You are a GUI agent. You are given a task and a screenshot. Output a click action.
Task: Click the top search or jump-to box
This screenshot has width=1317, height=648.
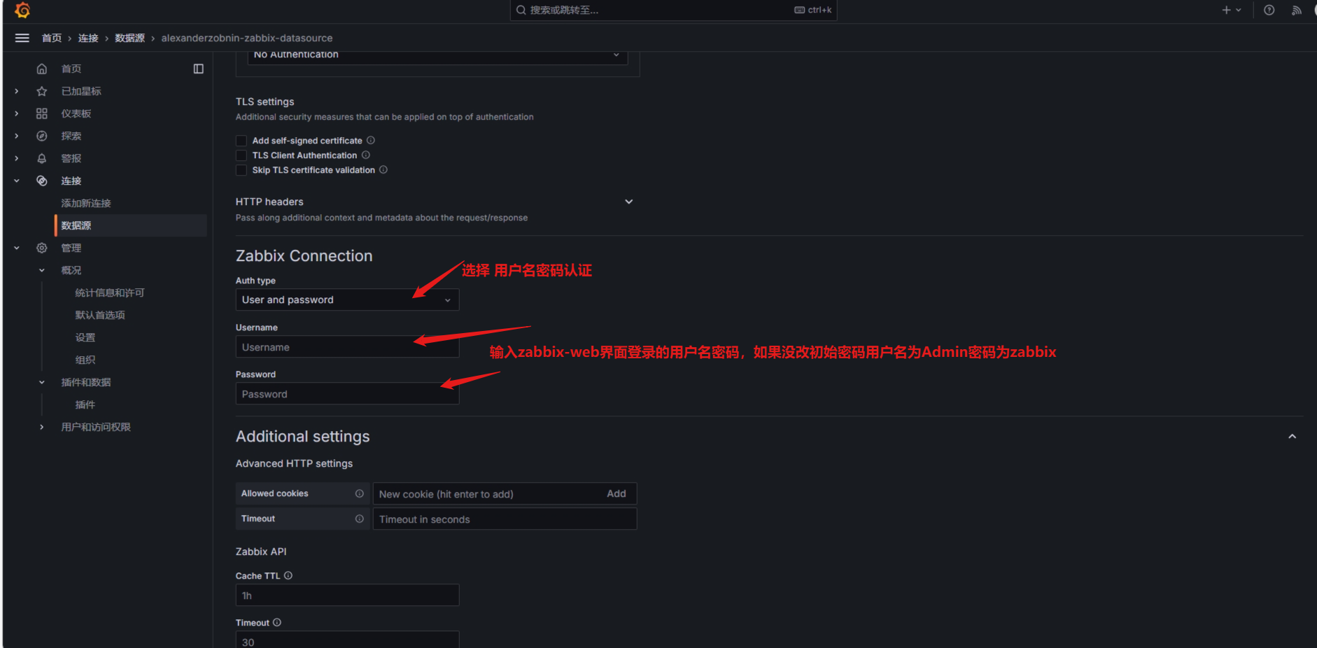click(673, 10)
